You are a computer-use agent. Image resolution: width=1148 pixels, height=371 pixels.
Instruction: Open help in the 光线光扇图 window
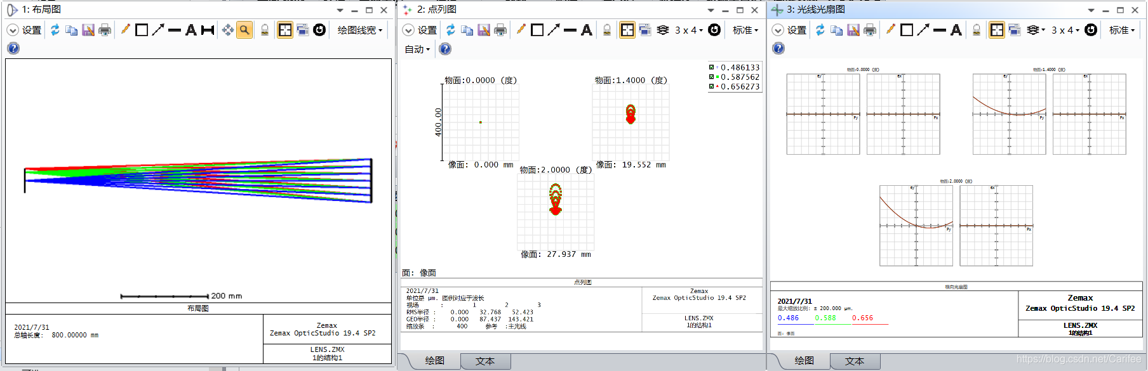[778, 48]
